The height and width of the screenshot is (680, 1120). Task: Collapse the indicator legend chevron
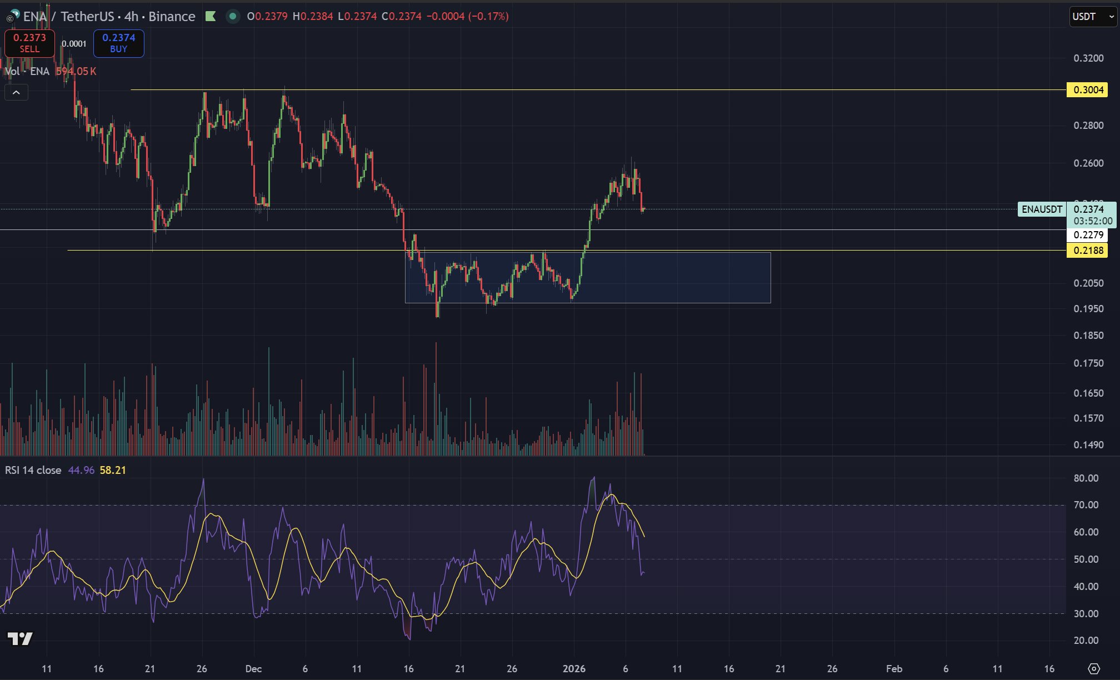[16, 93]
